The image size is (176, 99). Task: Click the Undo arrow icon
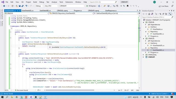tap(26, 6)
